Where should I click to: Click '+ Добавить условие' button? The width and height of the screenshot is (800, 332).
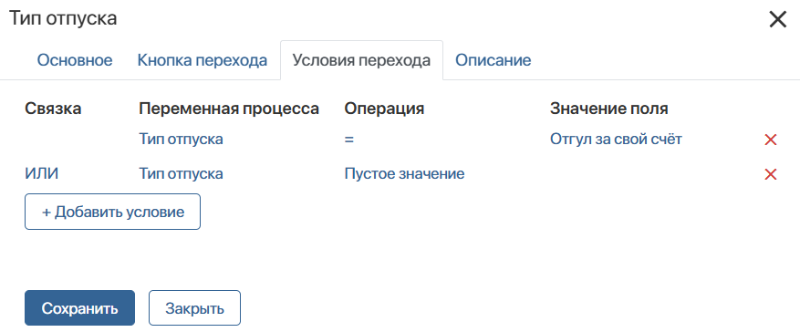click(113, 212)
